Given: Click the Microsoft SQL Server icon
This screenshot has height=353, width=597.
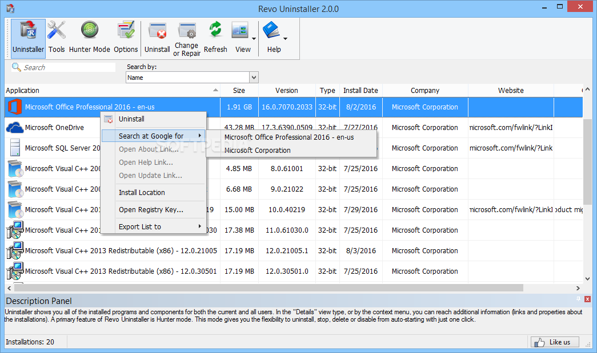Looking at the screenshot, I should pyautogui.click(x=15, y=148).
